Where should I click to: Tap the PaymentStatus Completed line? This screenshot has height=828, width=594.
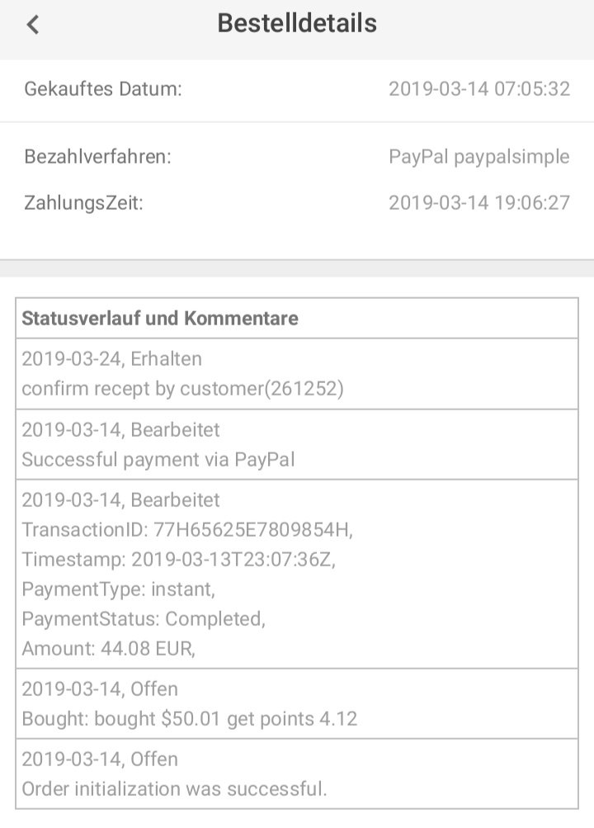pos(144,619)
